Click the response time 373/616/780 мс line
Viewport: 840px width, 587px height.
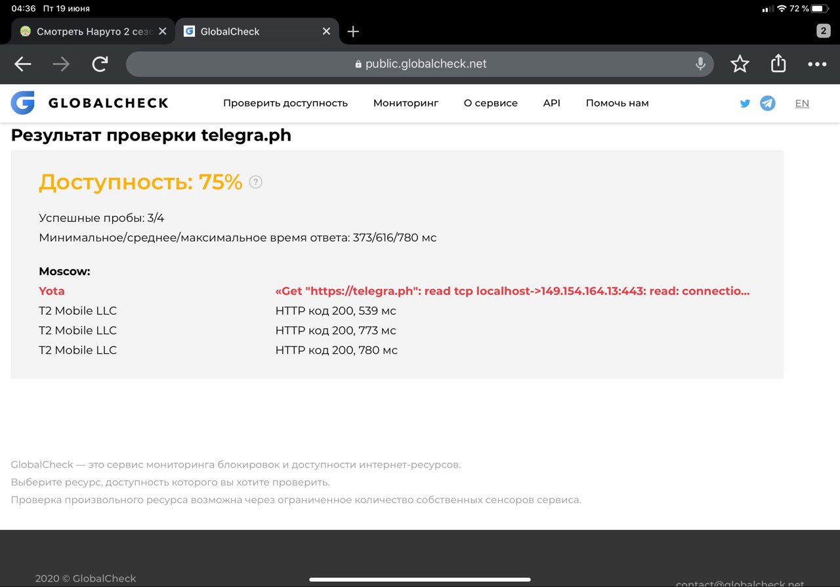(x=238, y=238)
